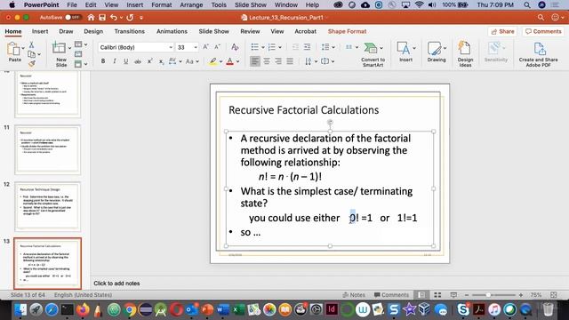Image resolution: width=569 pixels, height=320 pixels.
Task: Apply subscript formatting
Action: tap(161, 61)
